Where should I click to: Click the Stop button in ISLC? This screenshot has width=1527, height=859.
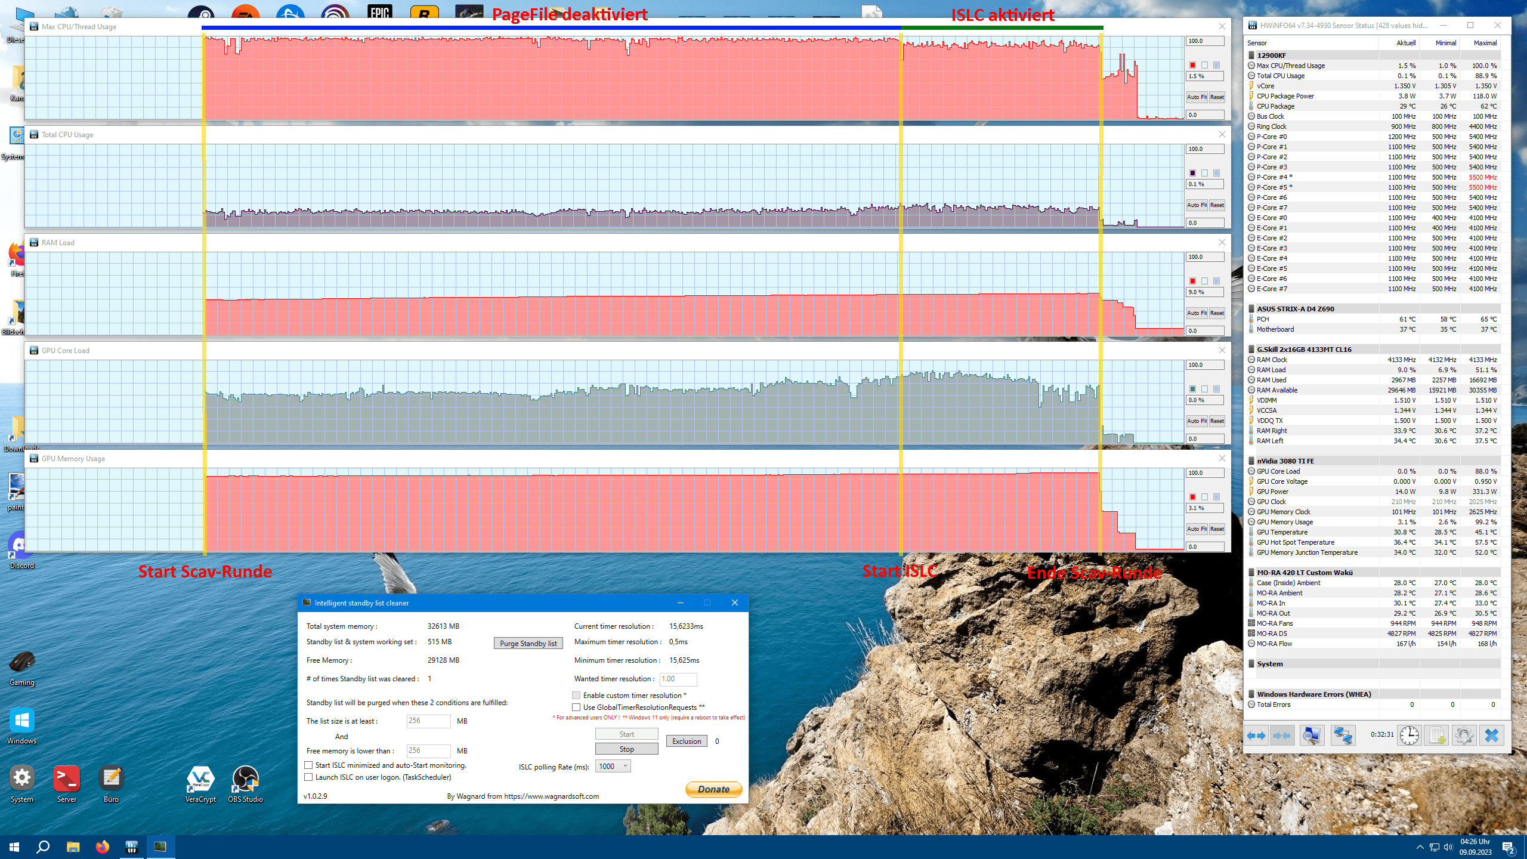pyautogui.click(x=626, y=749)
